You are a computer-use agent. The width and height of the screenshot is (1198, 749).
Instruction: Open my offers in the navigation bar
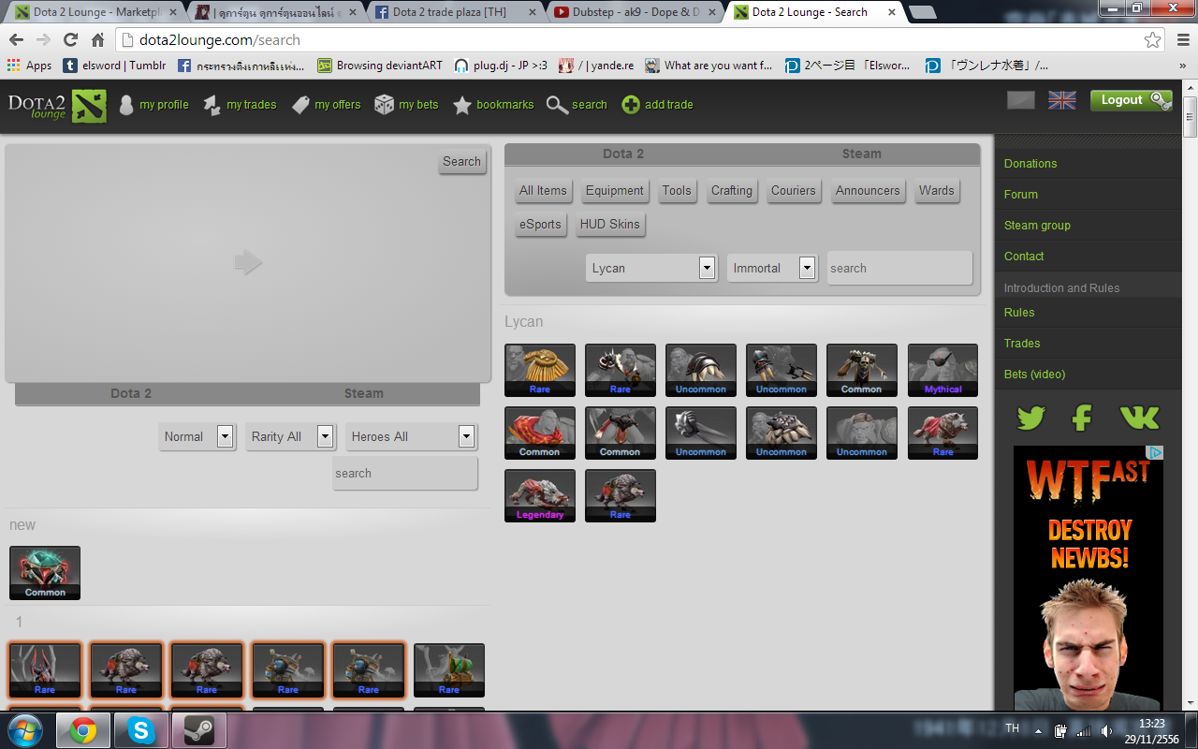[x=326, y=105]
